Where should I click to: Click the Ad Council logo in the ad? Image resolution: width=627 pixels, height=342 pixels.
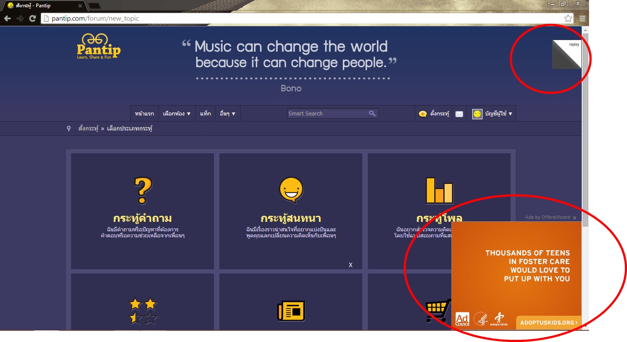462,319
